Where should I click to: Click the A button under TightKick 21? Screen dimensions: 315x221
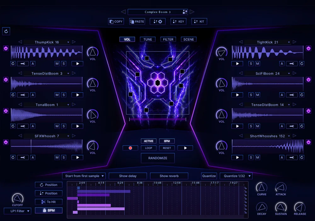[282, 63]
